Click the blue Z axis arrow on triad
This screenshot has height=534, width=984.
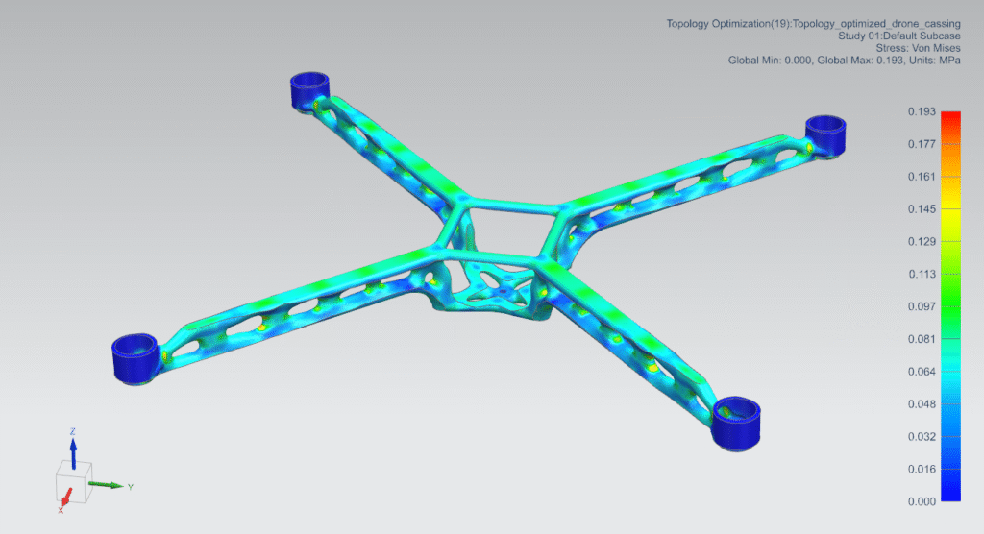click(73, 445)
